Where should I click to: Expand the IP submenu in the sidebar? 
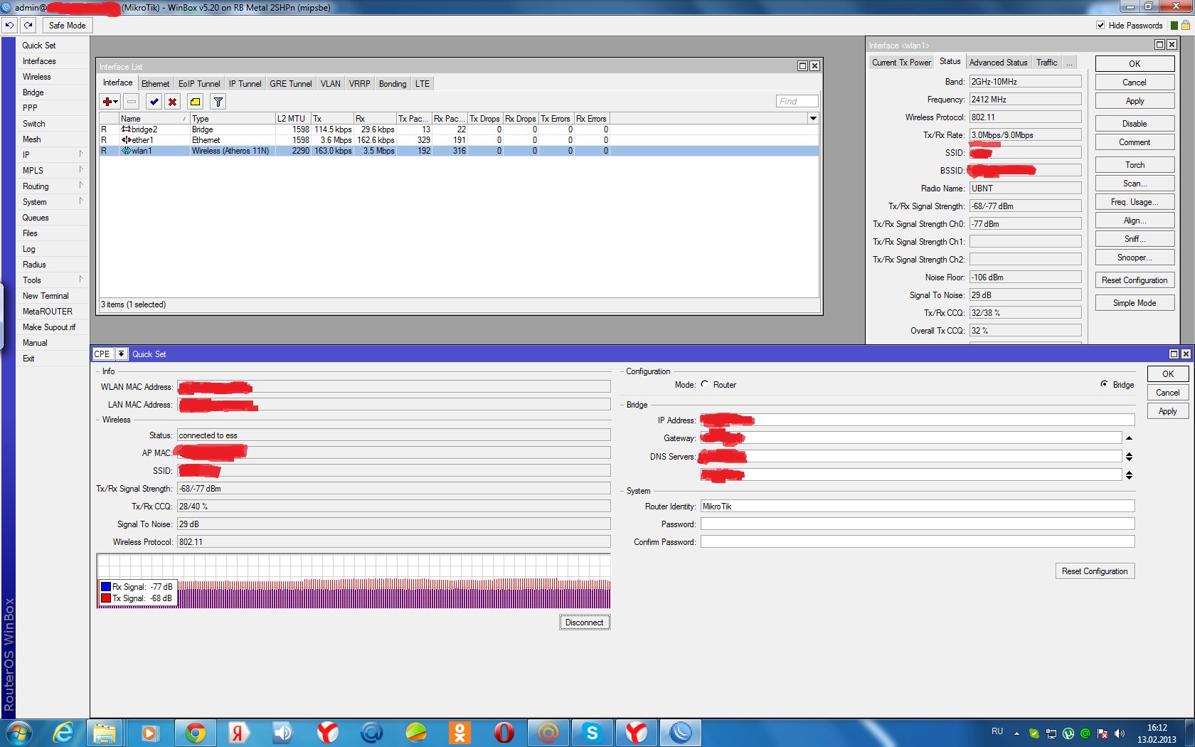81,154
